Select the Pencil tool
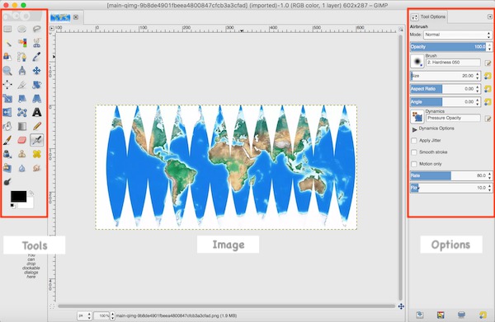This screenshot has width=495, height=322. (x=36, y=126)
